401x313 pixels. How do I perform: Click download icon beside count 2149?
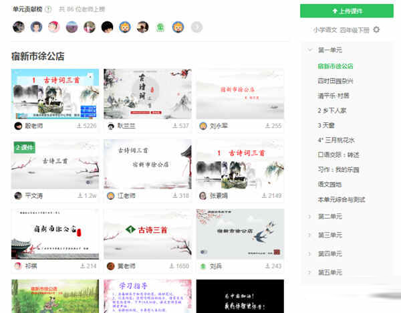(x=264, y=195)
